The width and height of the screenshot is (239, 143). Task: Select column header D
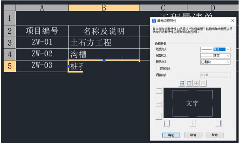coord(213,8)
